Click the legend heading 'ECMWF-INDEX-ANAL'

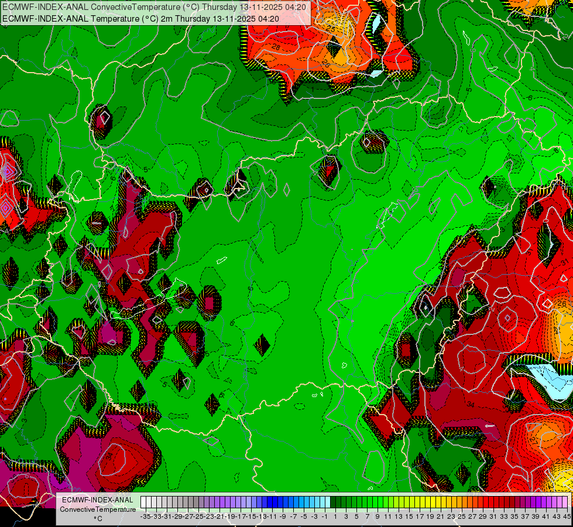pos(98,500)
